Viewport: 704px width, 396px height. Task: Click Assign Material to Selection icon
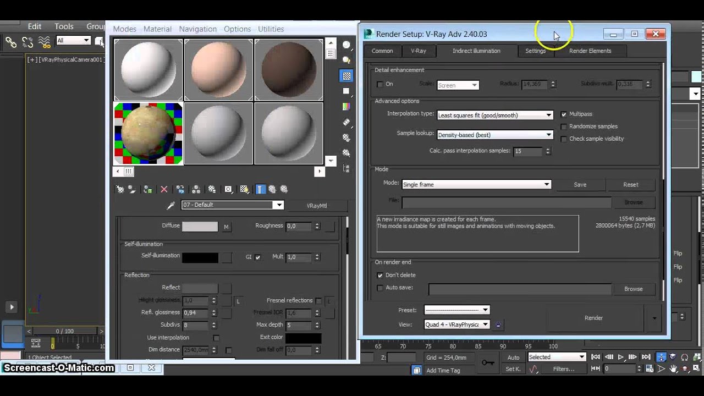click(x=147, y=189)
